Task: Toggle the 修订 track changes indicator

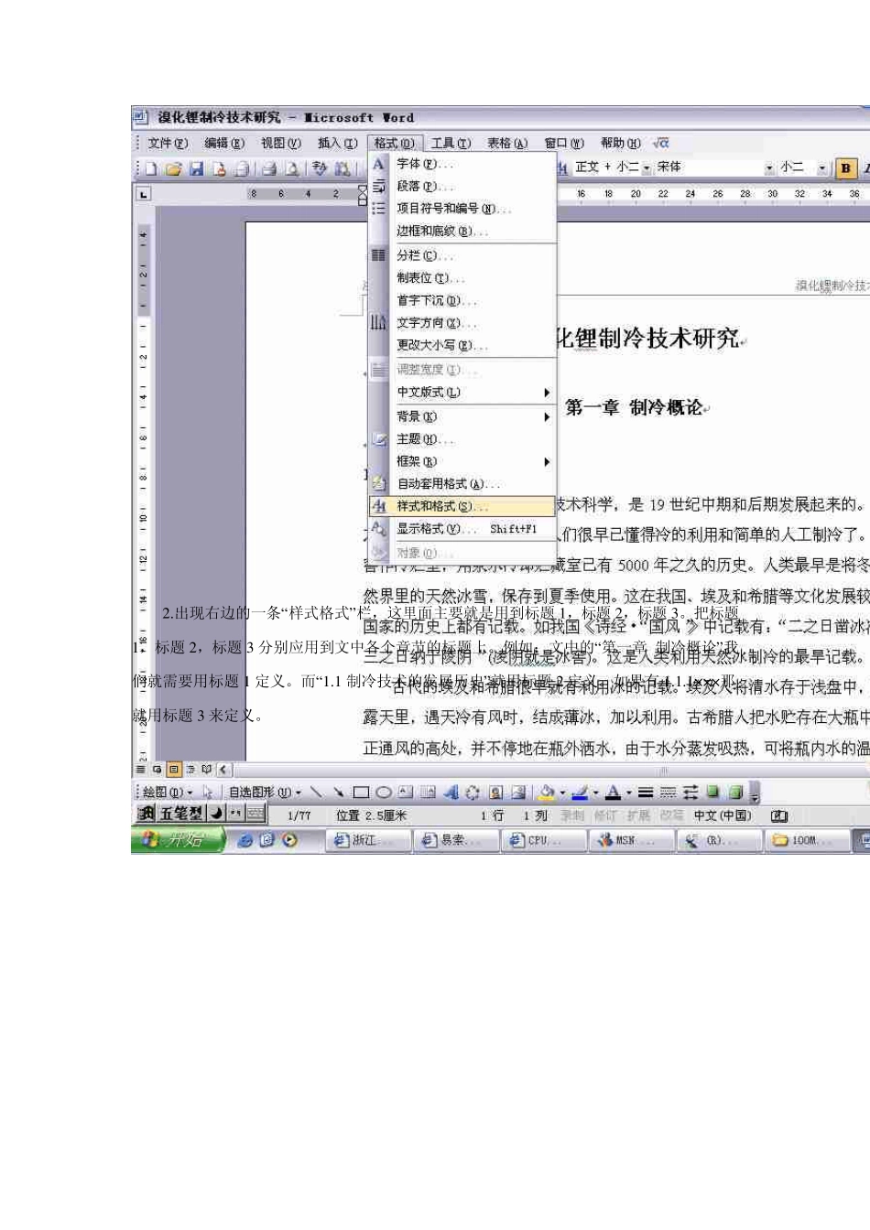Action: click(605, 815)
